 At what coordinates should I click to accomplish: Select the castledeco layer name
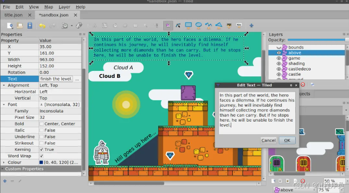tap(299, 69)
